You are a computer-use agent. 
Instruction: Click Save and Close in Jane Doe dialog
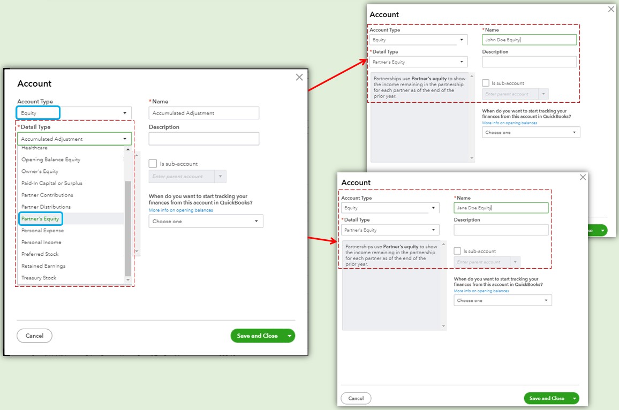click(546, 399)
